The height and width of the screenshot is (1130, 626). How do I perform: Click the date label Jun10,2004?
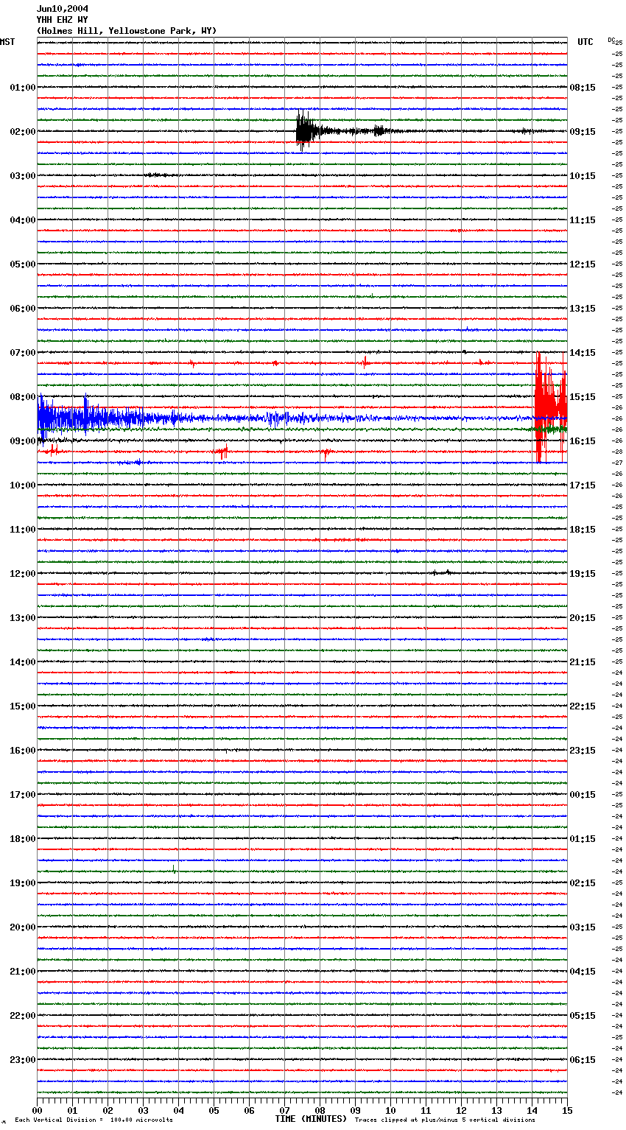63,9
